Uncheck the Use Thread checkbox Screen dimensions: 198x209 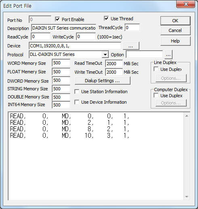coord(106,19)
